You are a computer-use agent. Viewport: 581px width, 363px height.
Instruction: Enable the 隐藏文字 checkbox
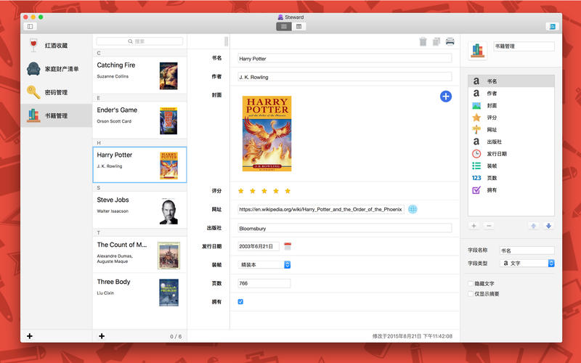tap(471, 284)
